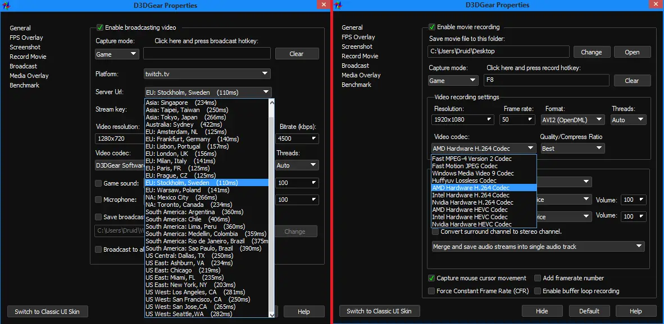Open recording Capture mode Game dropdown
Screen dimensions: 664x324
[x=453, y=80]
